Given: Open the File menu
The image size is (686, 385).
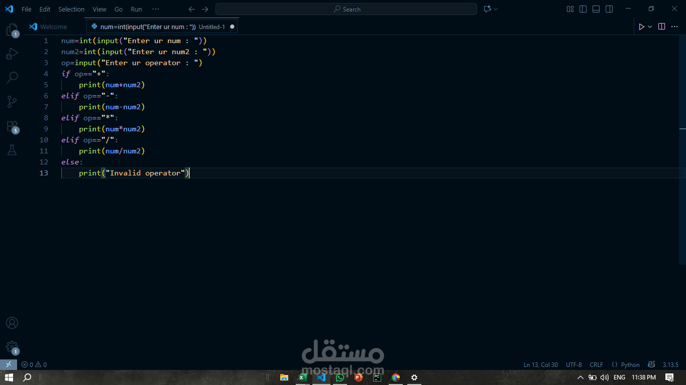Looking at the screenshot, I should pos(27,9).
